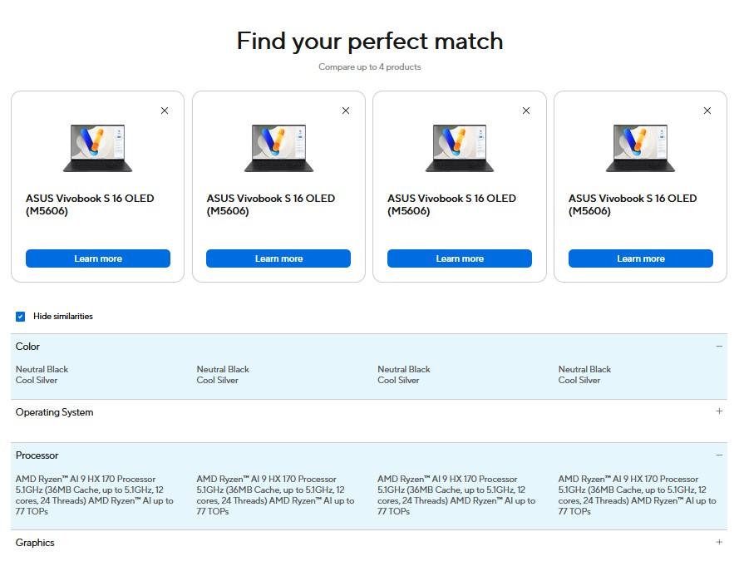Open the third Vivobook laptop thumbnail

click(x=460, y=148)
